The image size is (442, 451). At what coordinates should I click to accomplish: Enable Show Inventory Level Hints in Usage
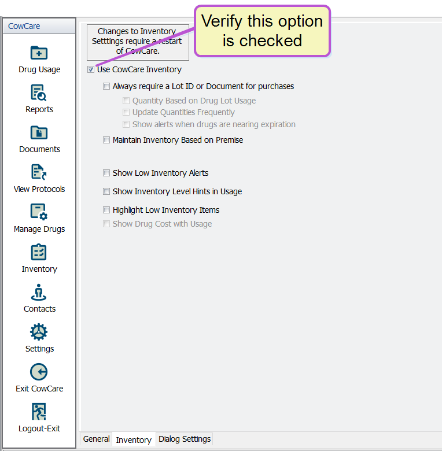point(106,191)
